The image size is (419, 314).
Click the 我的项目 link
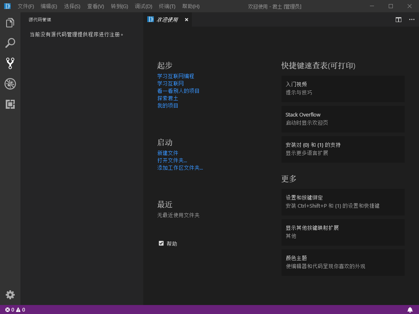(x=168, y=105)
